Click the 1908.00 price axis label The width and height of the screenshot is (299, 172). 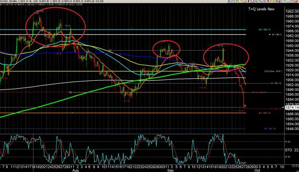[x=292, y=80]
